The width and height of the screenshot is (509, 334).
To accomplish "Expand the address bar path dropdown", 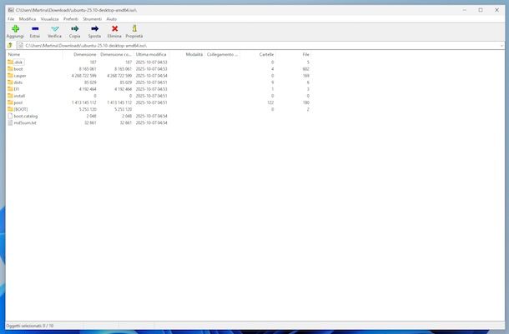I will tap(501, 46).
